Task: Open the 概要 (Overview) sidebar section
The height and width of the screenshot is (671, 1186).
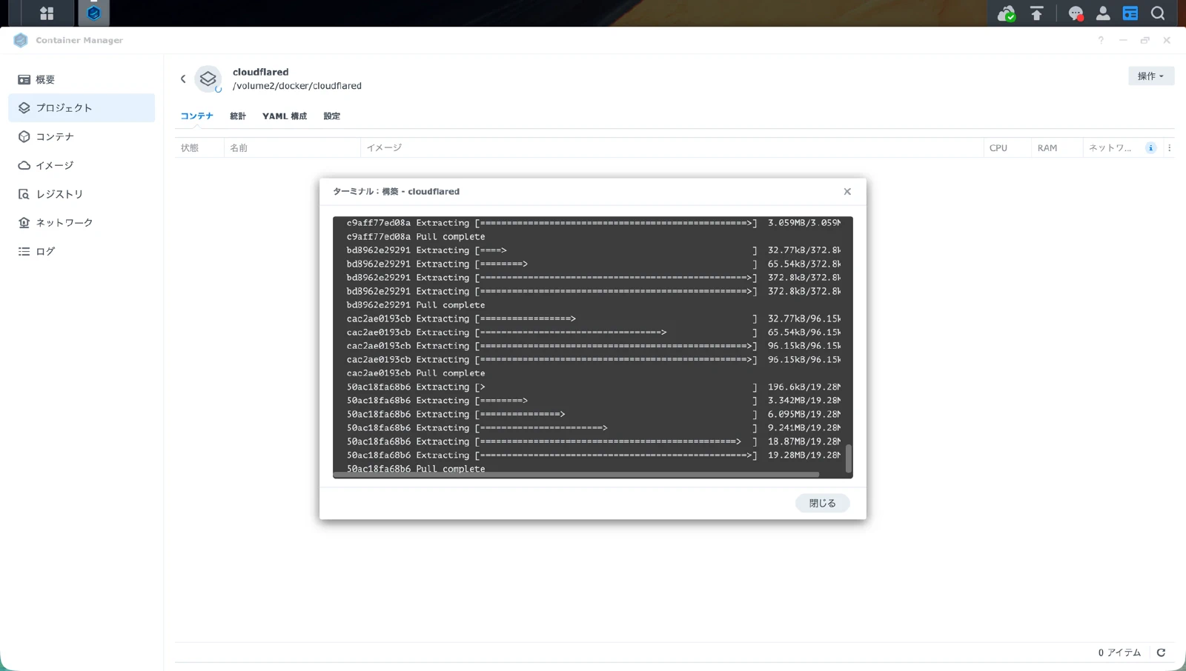Action: pyautogui.click(x=44, y=79)
